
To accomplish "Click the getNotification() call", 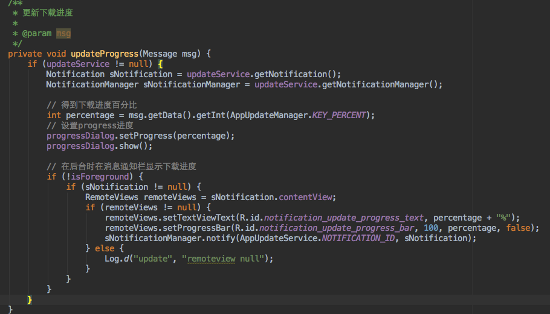I will (x=295, y=74).
